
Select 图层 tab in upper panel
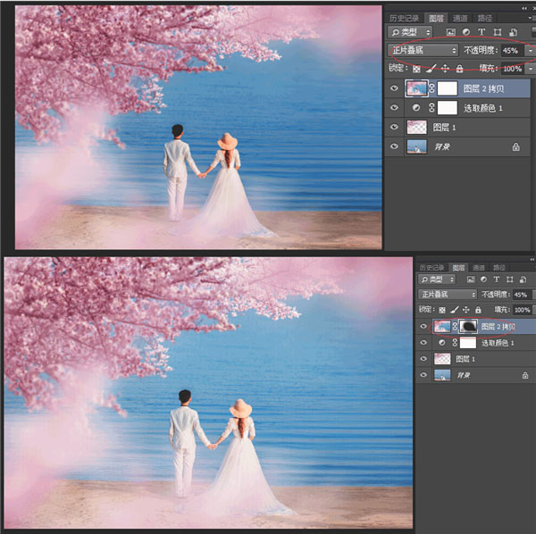click(436, 18)
